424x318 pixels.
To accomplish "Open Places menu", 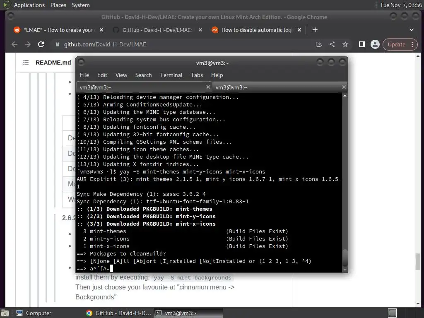I will click(58, 5).
